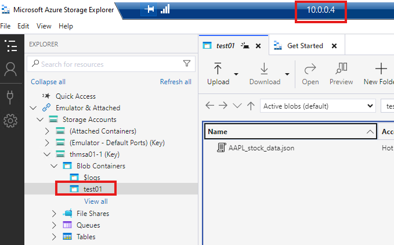This screenshot has width=394, height=245.
Task: Close the test01 tab
Action: (x=258, y=46)
